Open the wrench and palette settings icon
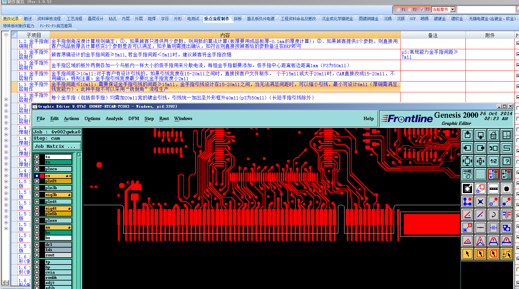Viewport: 519px width, 289px height. (467, 174)
